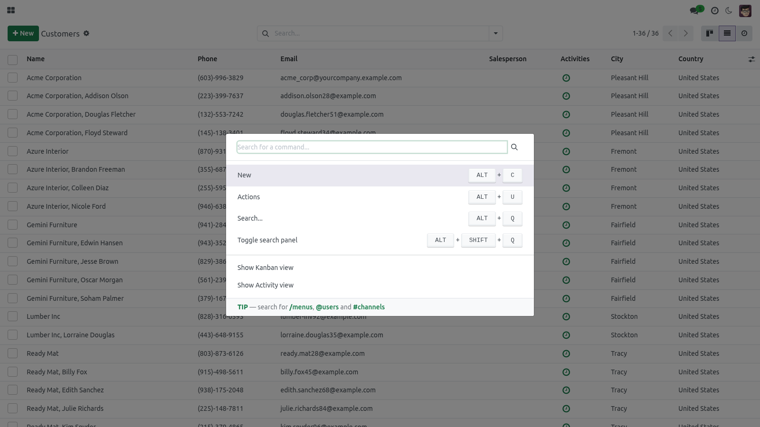Viewport: 760px width, 427px height.
Task: Toggle dark mode moon icon
Action: tap(729, 10)
